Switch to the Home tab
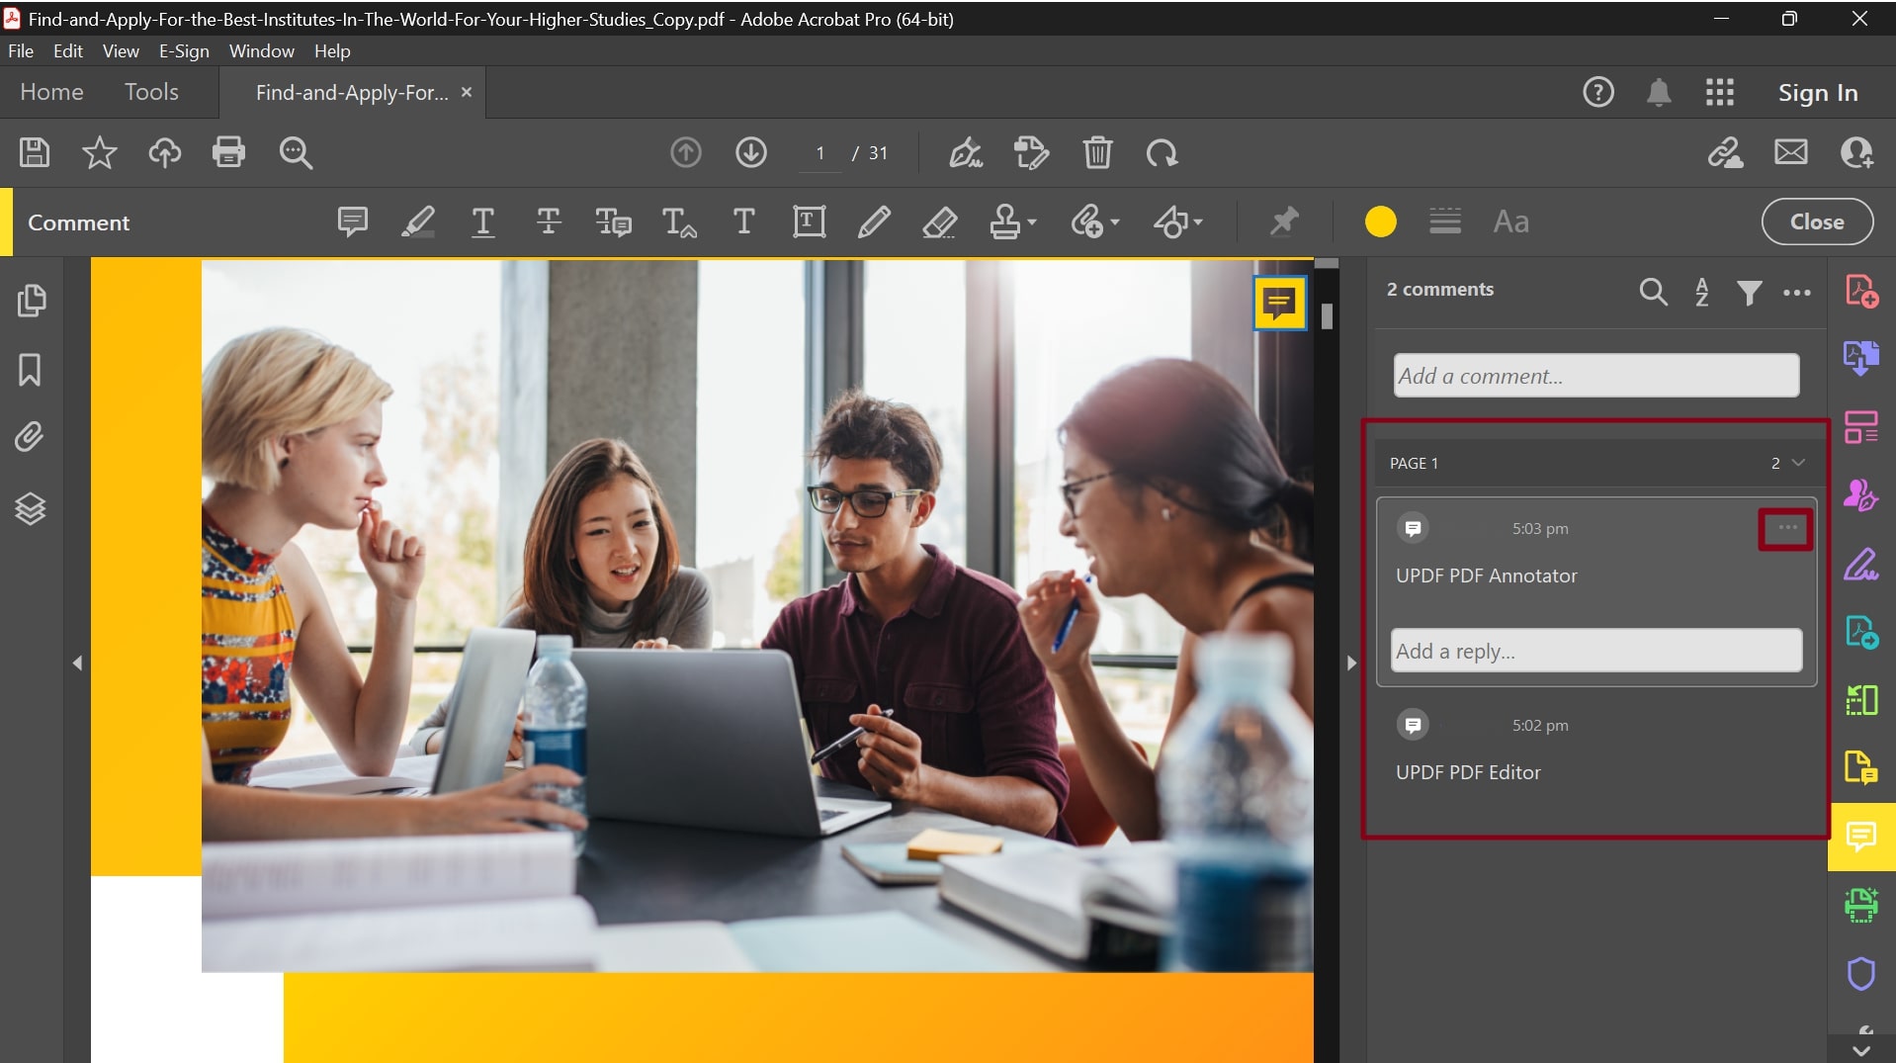Viewport: 1896px width, 1063px height. (x=51, y=92)
